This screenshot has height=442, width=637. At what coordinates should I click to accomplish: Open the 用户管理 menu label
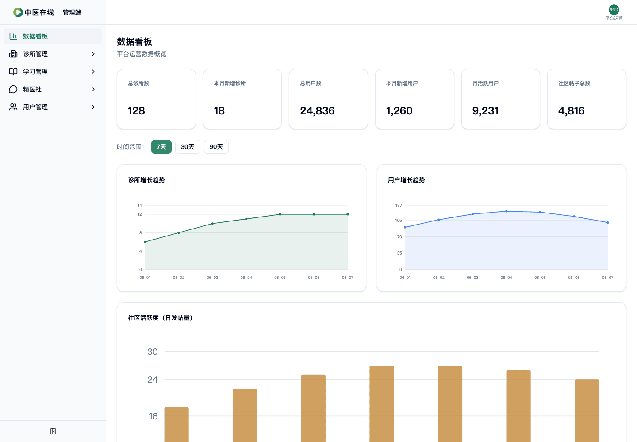[35, 107]
